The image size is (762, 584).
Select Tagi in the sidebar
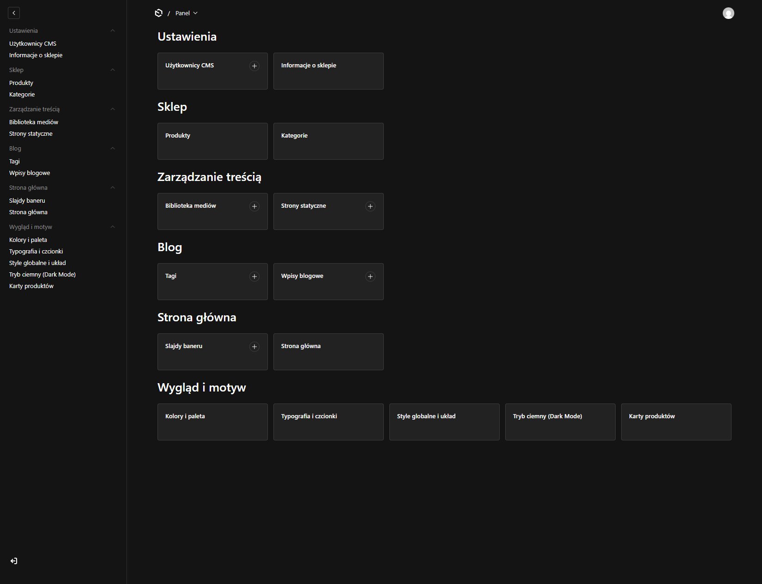tap(14, 161)
